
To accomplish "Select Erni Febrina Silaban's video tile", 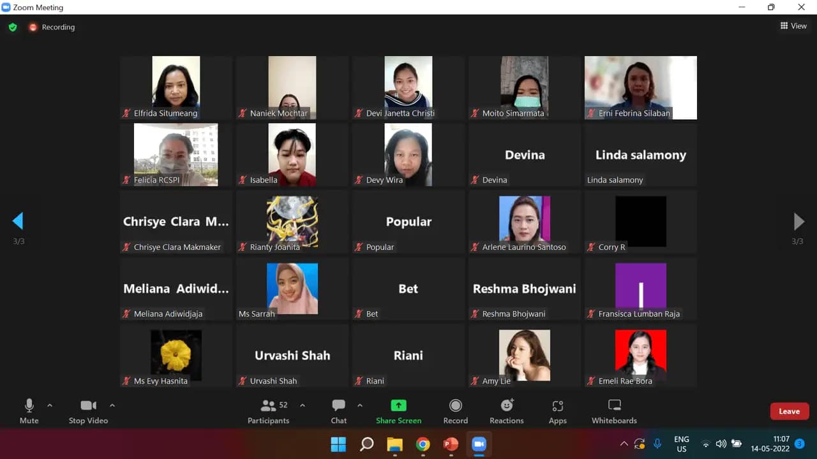I will click(640, 87).
